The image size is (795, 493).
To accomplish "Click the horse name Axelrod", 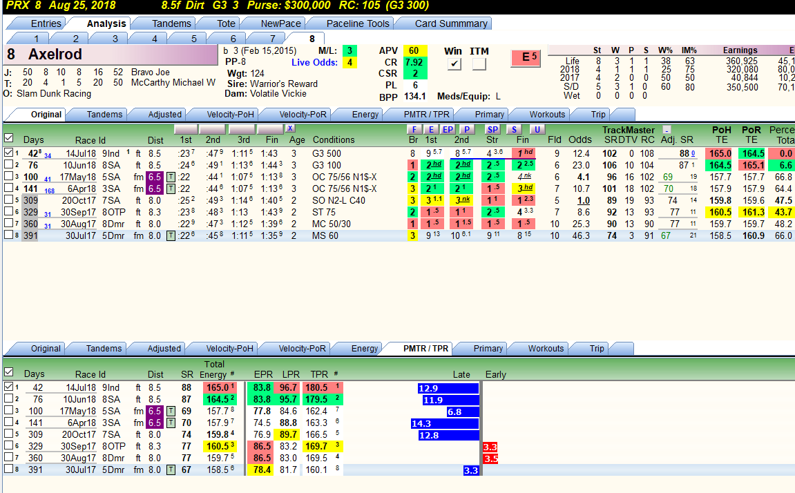I will [55, 55].
